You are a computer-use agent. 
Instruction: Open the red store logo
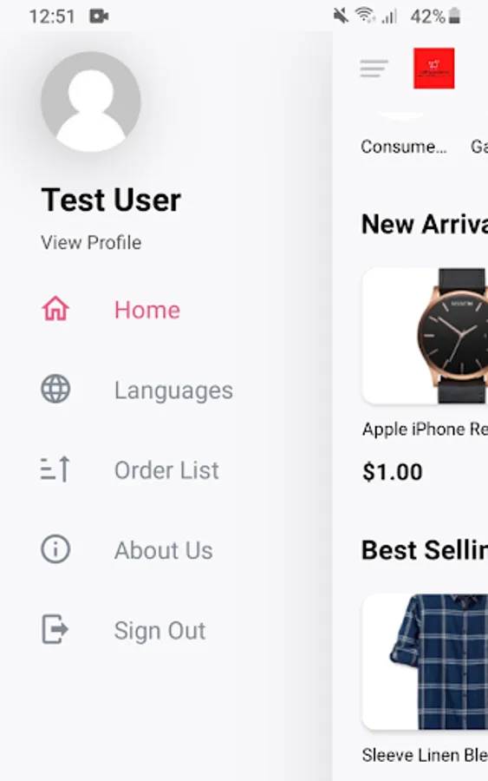point(433,69)
